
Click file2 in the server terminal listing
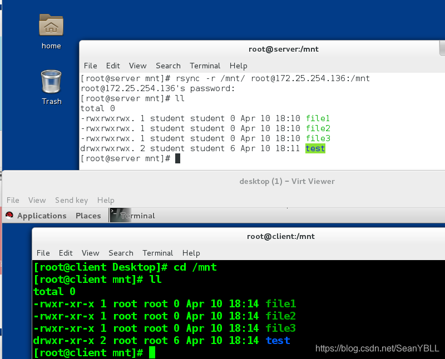(x=318, y=128)
